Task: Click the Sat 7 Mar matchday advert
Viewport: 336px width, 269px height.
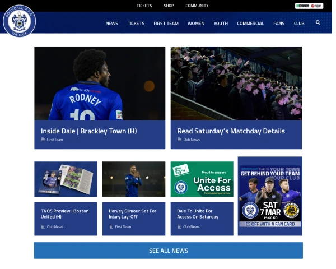Action: [270, 196]
